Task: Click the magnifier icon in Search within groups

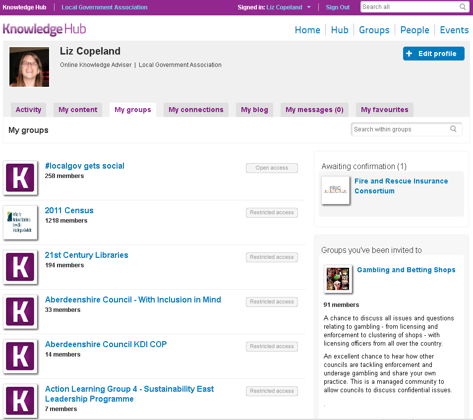Action: tap(453, 129)
